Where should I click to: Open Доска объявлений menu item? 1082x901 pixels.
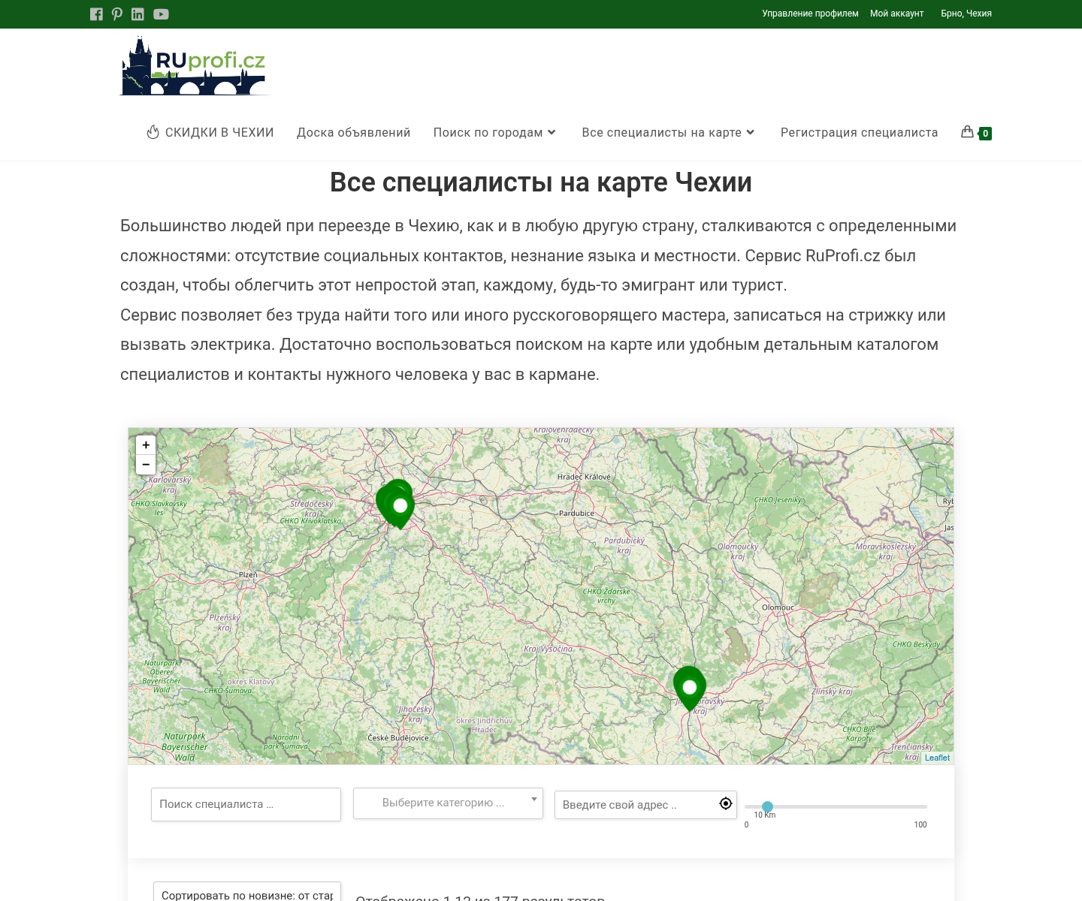point(354,132)
